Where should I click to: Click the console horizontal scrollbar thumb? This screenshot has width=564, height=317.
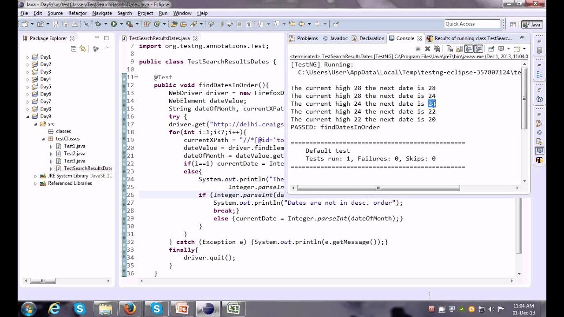coord(378,188)
